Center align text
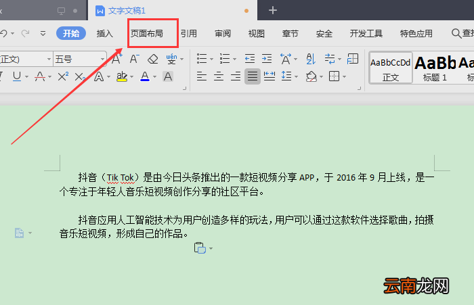474x305 pixels. tap(219, 76)
